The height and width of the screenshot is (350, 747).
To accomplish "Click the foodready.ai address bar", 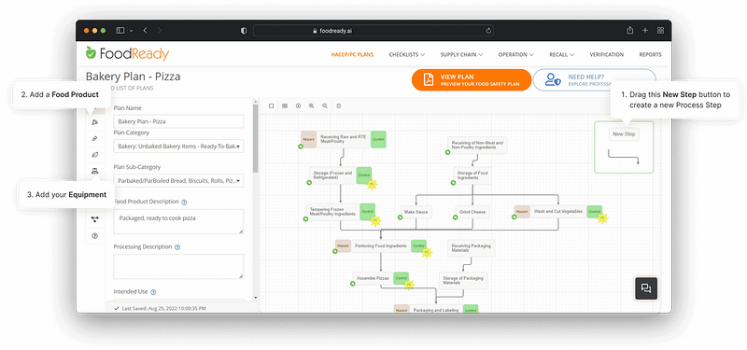I will tap(373, 31).
